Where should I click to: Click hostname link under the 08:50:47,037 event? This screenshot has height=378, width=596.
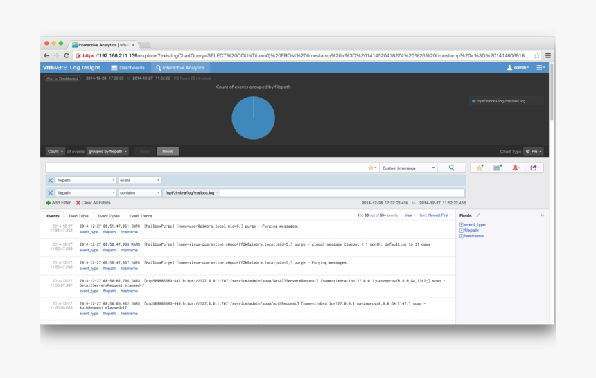(129, 269)
